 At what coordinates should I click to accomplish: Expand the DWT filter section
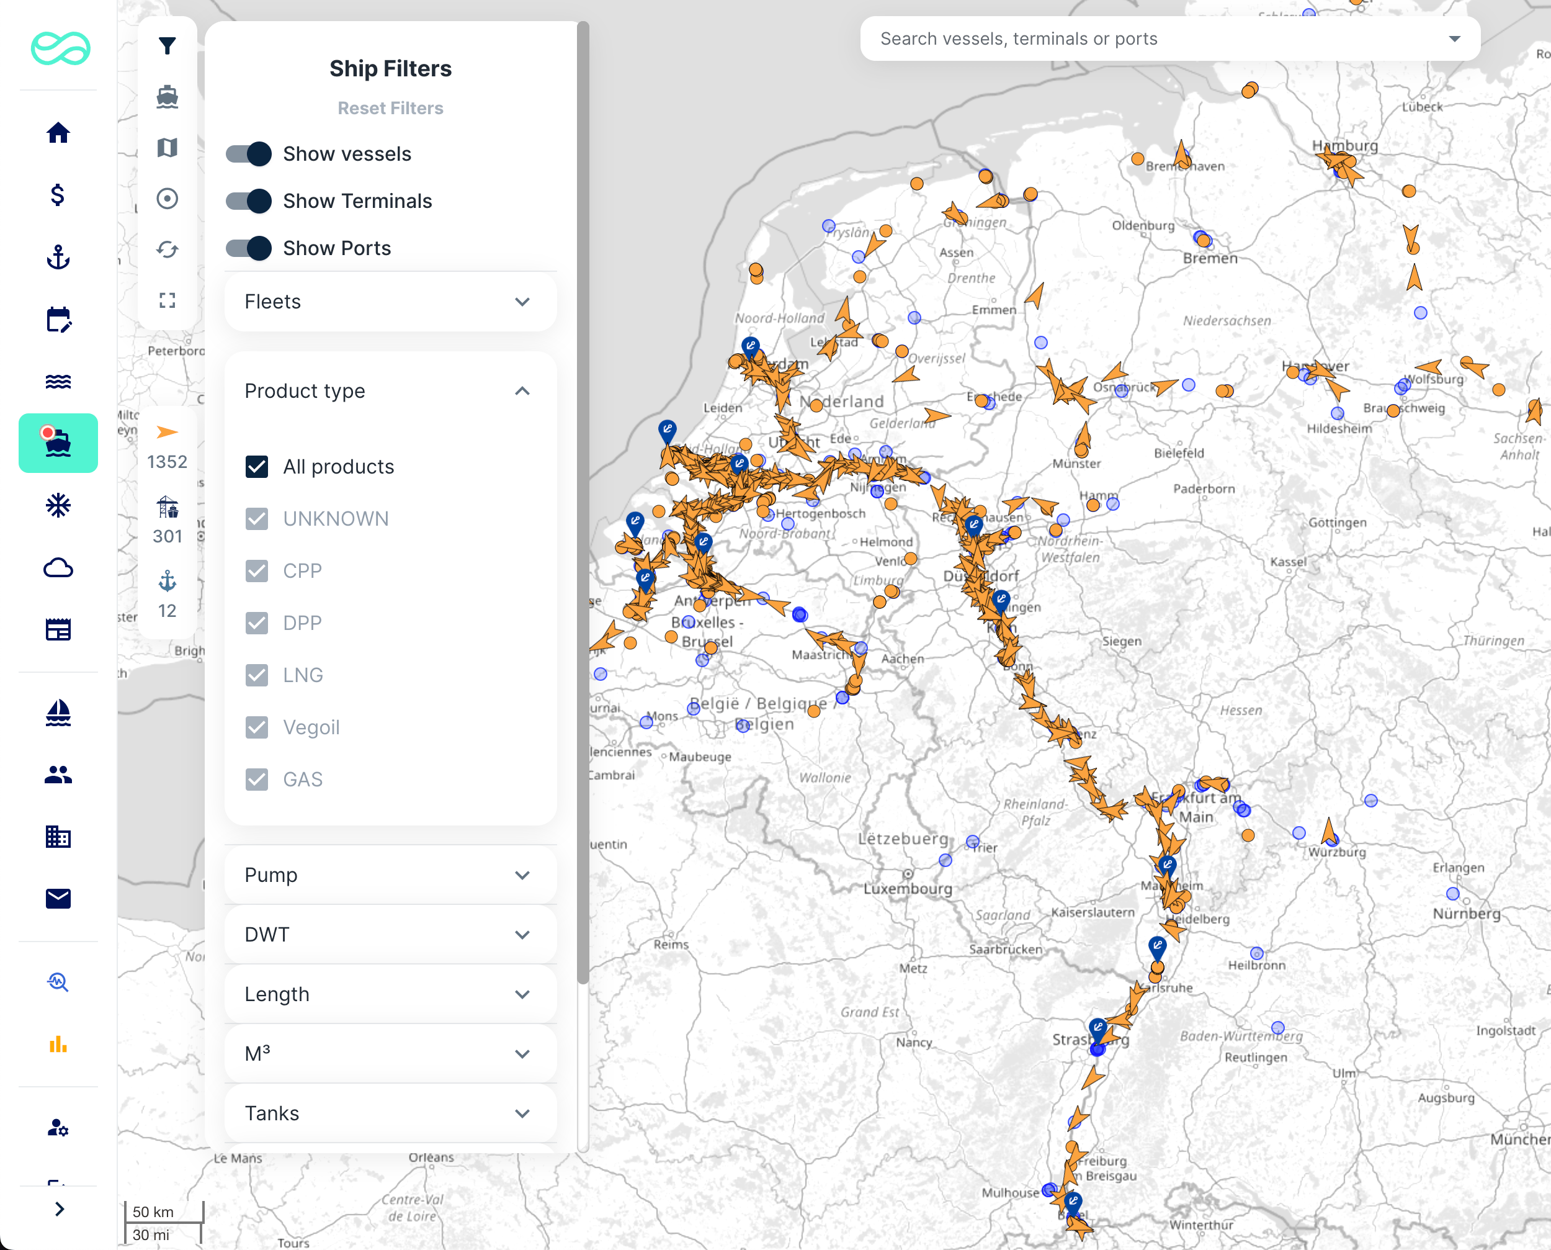click(390, 935)
